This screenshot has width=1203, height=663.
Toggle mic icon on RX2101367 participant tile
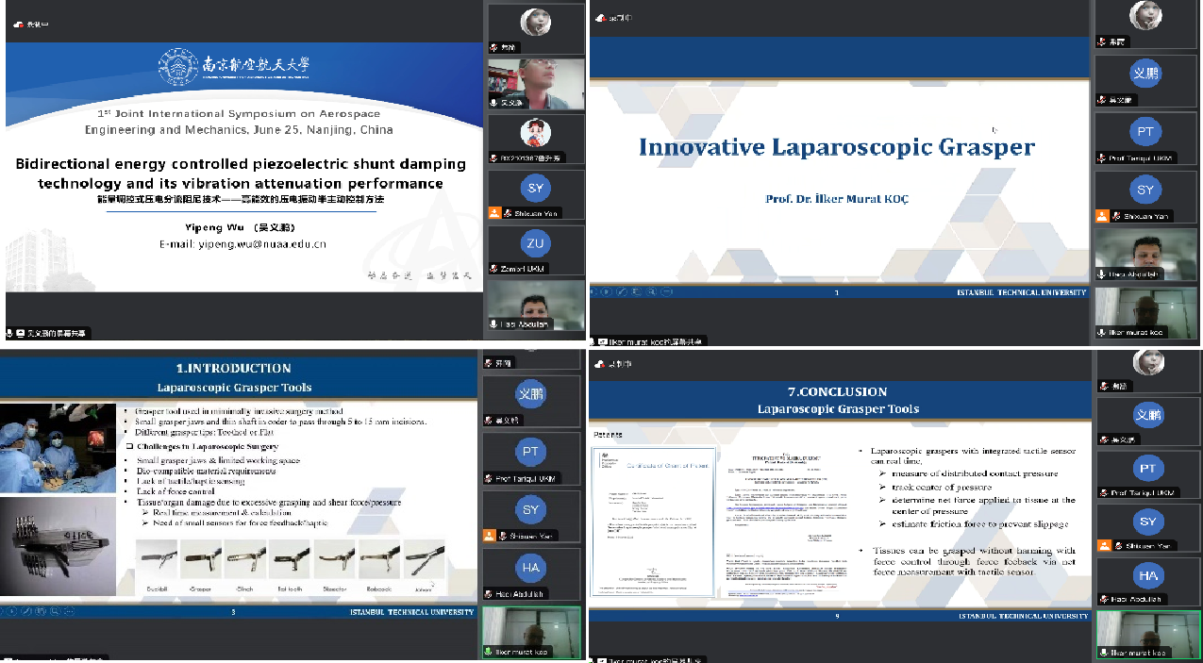[493, 157]
